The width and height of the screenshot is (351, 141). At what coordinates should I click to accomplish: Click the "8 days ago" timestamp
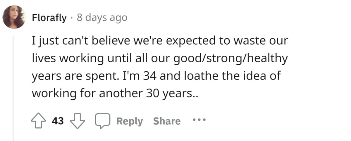coord(102,18)
